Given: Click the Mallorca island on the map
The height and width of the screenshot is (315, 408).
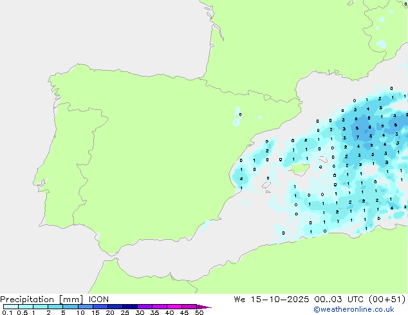Looking at the screenshot, I should point(299,169).
